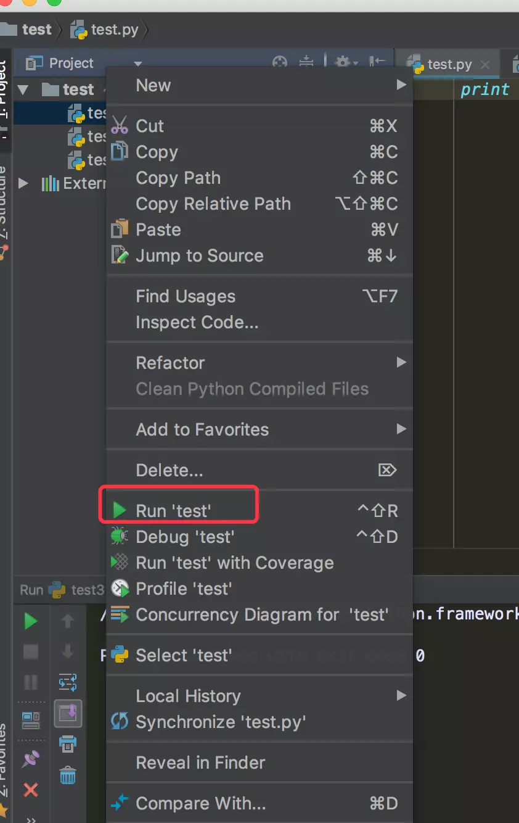Click the green Rerun button in Run panel
Screen dimensions: 519x823
point(30,621)
